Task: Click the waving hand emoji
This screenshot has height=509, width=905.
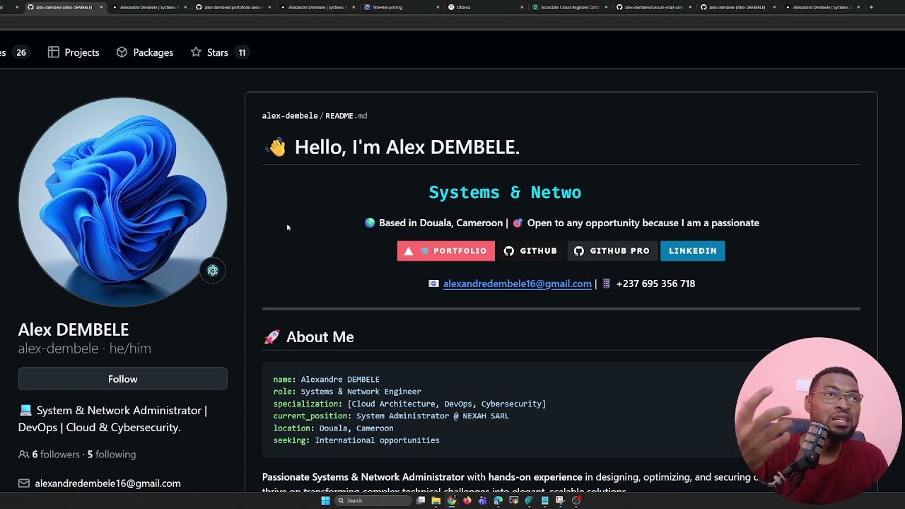Action: tap(276, 147)
